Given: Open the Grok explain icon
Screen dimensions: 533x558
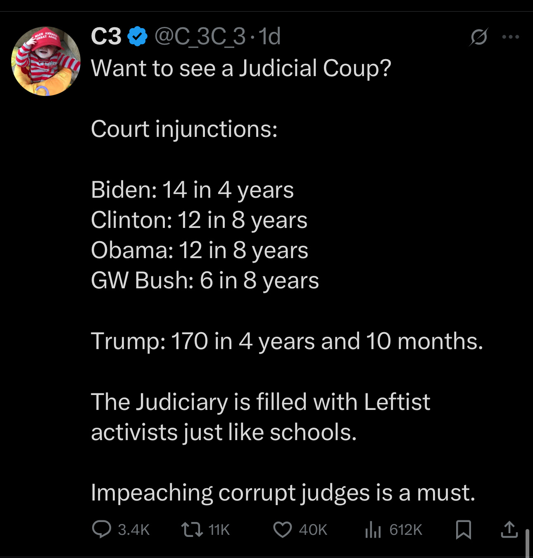Looking at the screenshot, I should [x=479, y=37].
